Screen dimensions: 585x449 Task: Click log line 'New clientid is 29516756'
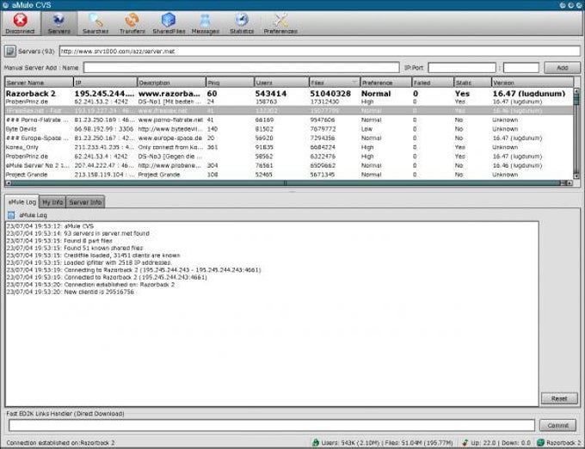pyautogui.click(x=71, y=292)
